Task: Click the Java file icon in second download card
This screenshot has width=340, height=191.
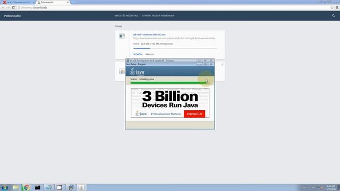Action: point(122,71)
